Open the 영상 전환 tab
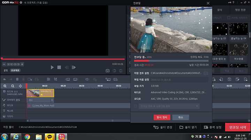 (x=240, y=10)
